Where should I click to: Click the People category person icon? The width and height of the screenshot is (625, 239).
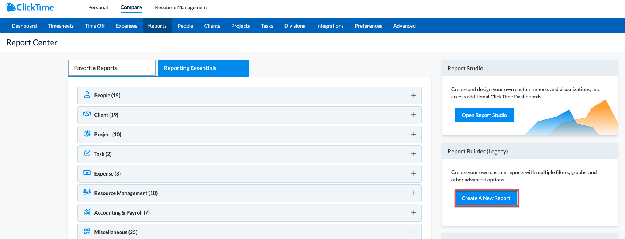tap(87, 95)
